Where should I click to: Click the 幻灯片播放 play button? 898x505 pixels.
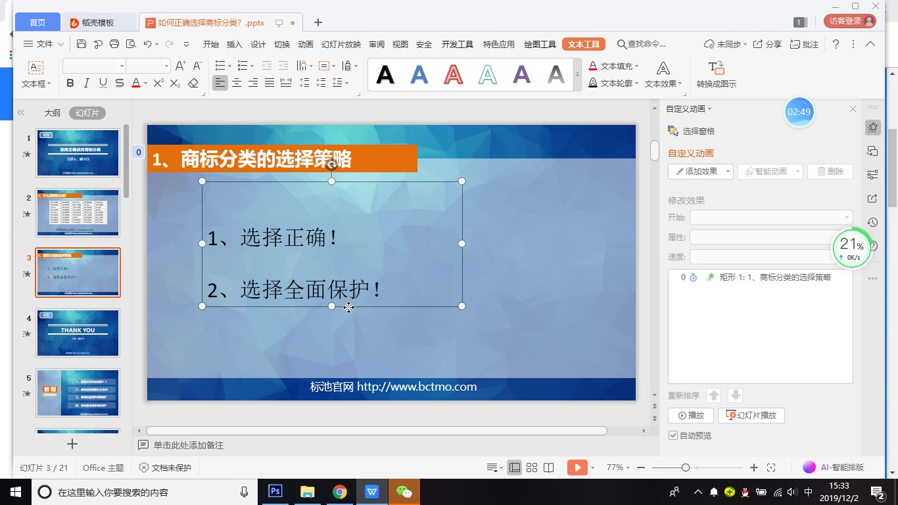click(x=751, y=415)
